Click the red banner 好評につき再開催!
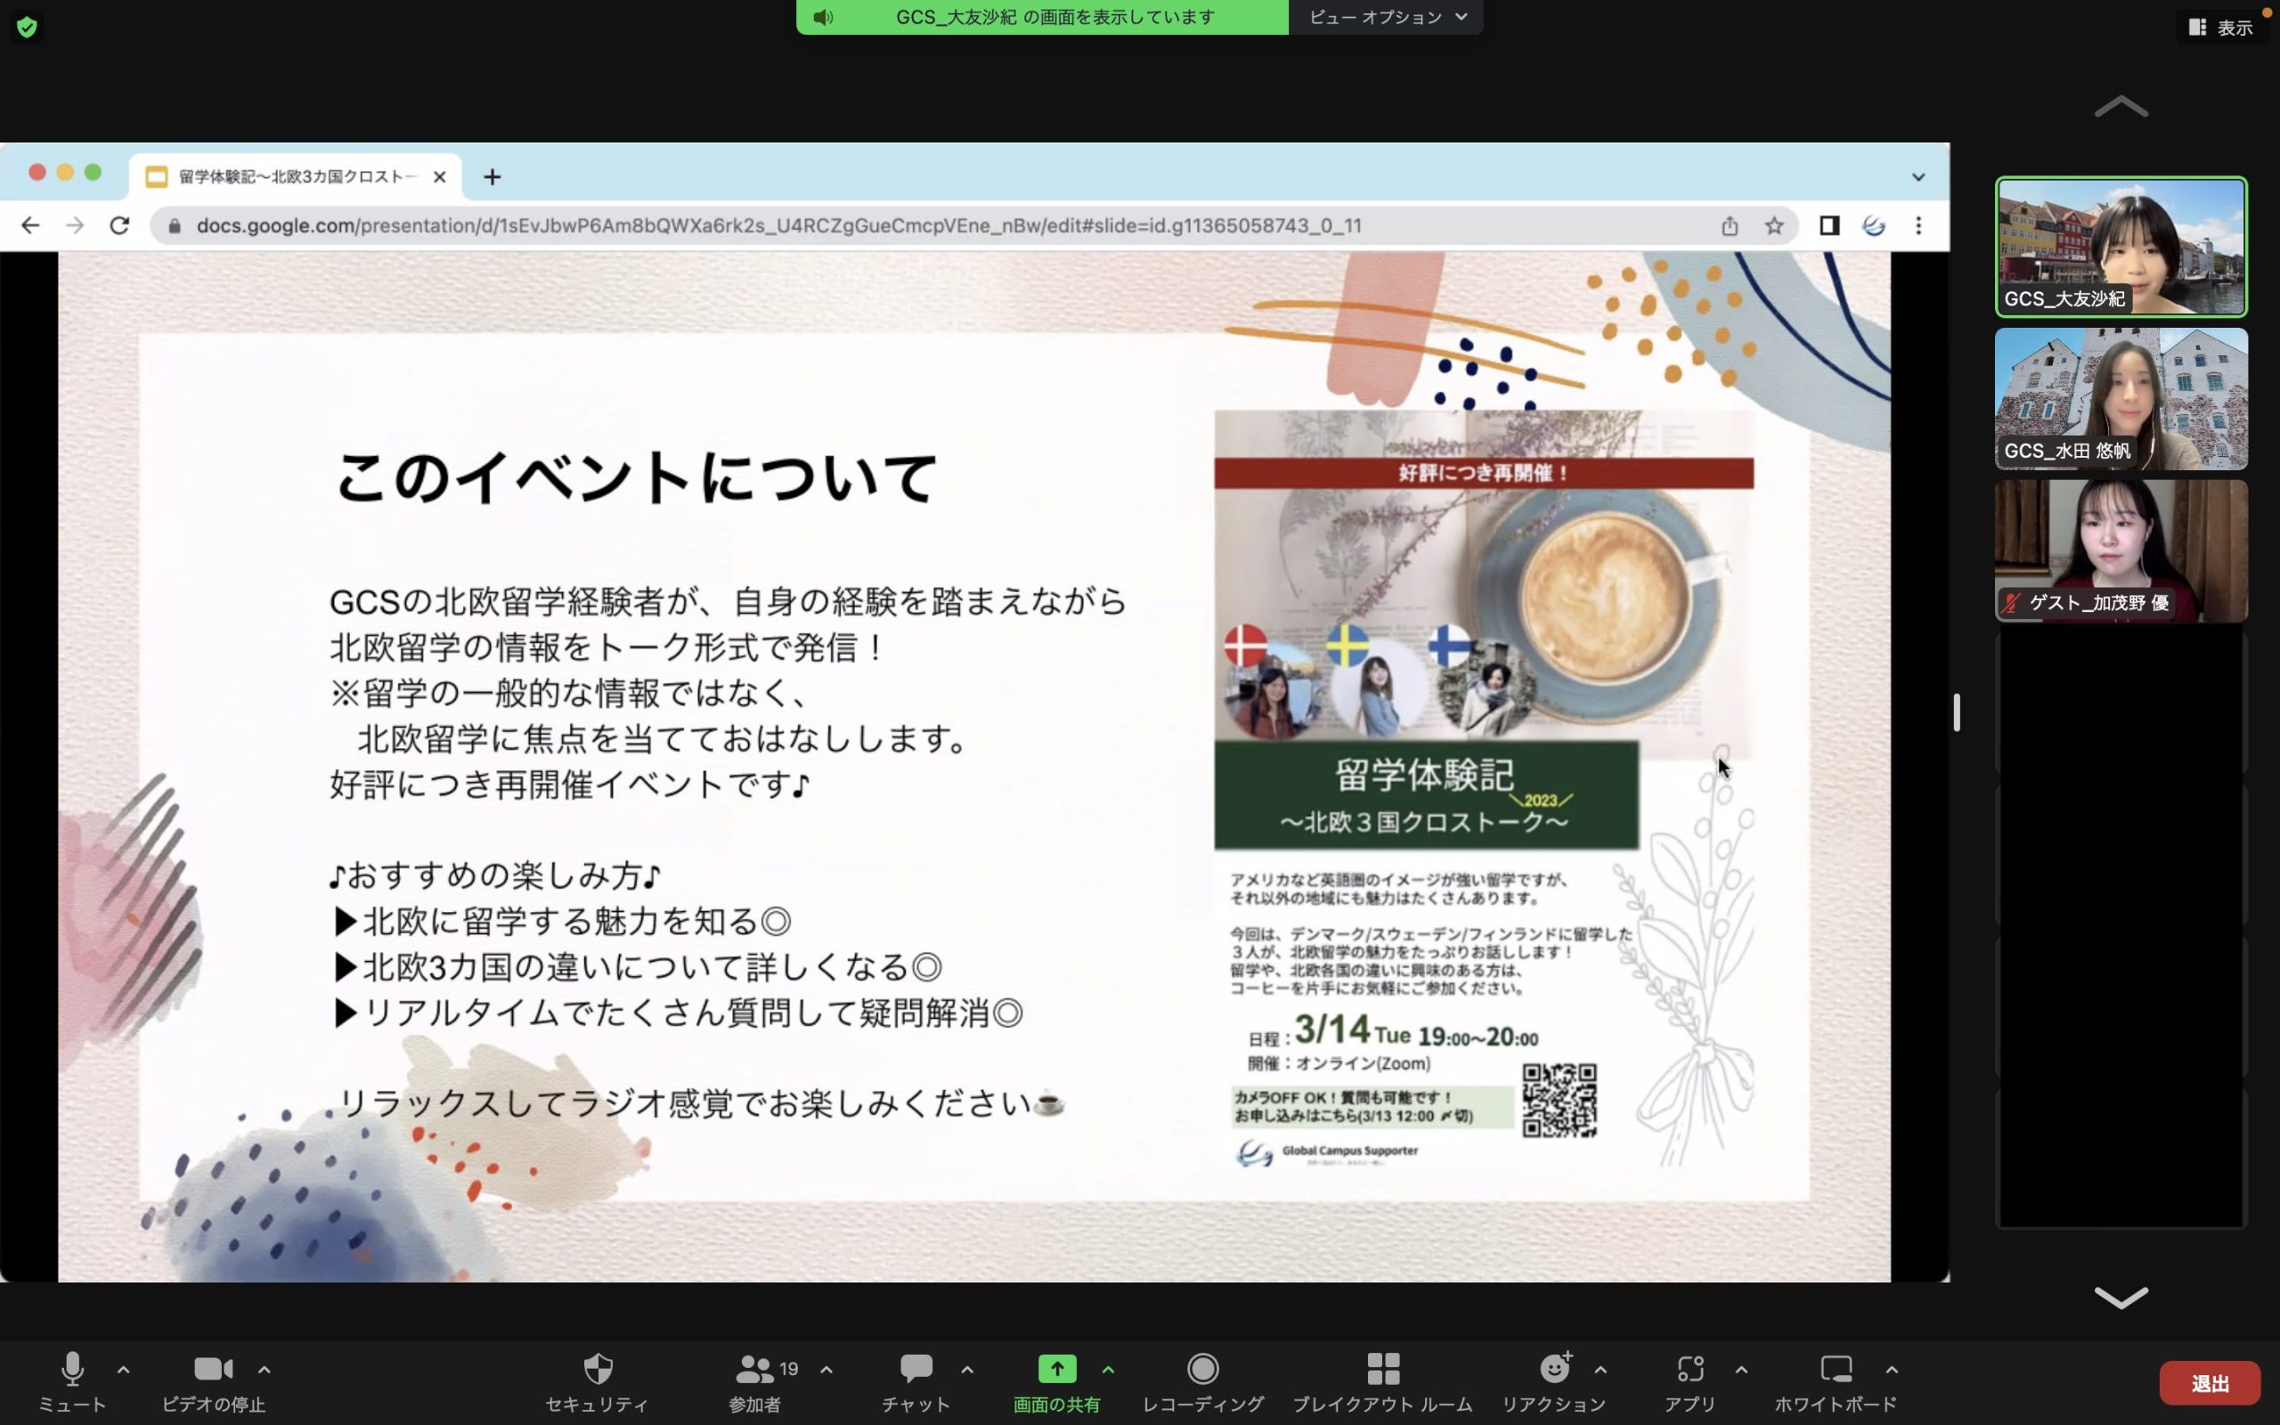2280x1425 pixels. pyautogui.click(x=1484, y=472)
